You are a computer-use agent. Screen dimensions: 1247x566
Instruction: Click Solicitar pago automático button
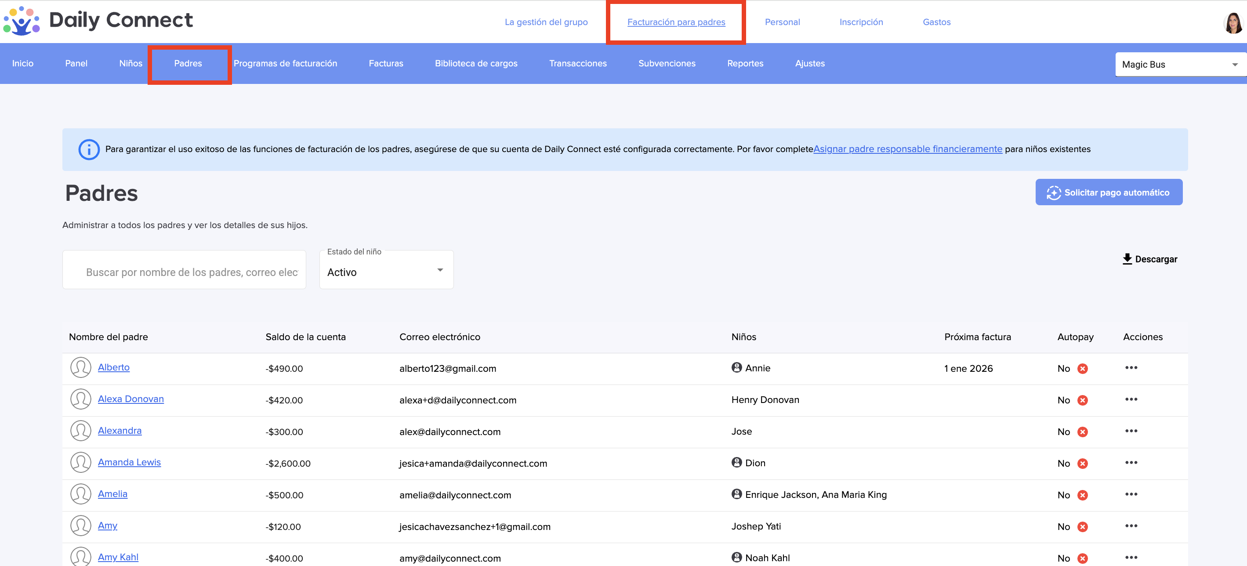1108,193
